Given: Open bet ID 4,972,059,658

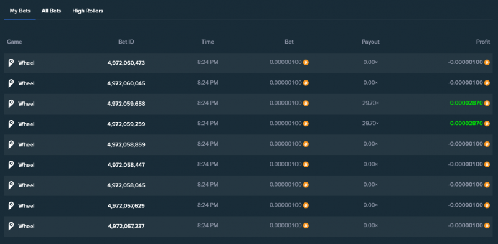Looking at the screenshot, I should (x=126, y=103).
